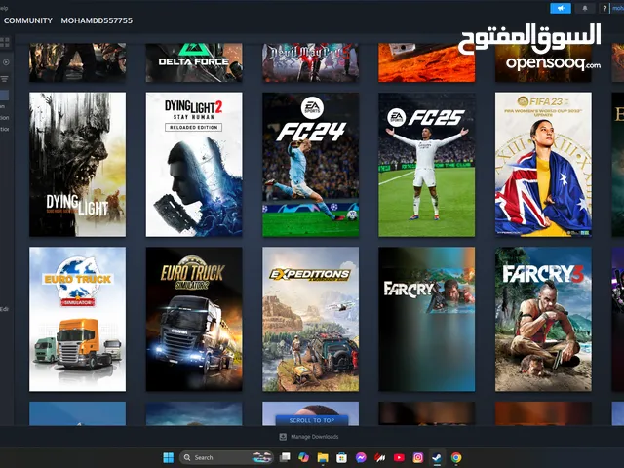
Task: Click the question mark help button
Action: click(604, 8)
